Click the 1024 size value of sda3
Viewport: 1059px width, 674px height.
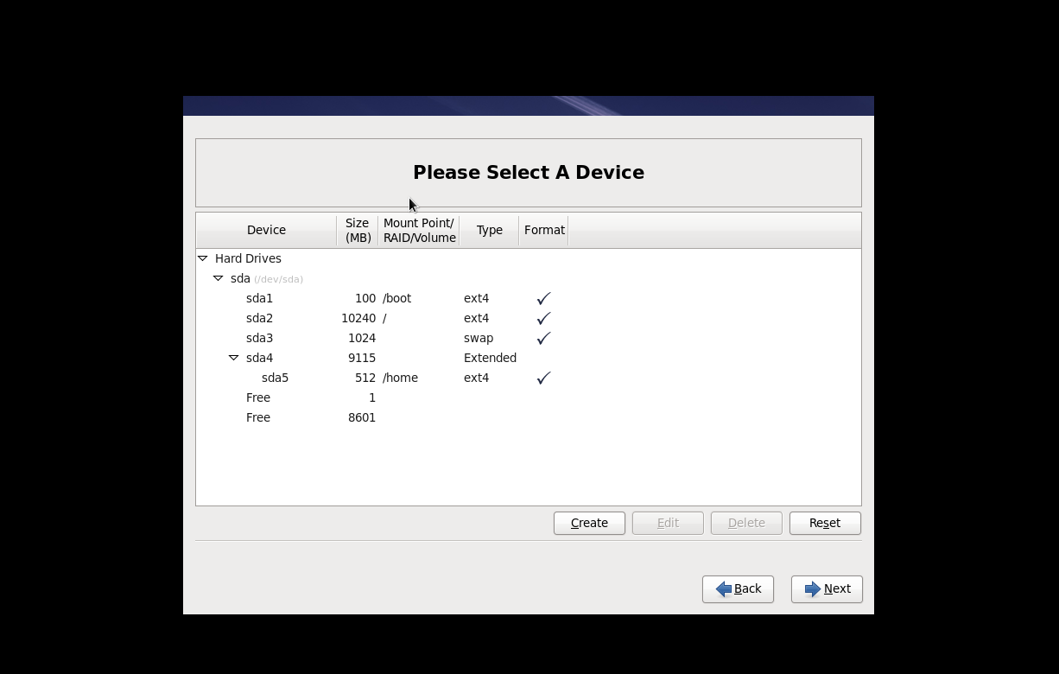click(362, 338)
